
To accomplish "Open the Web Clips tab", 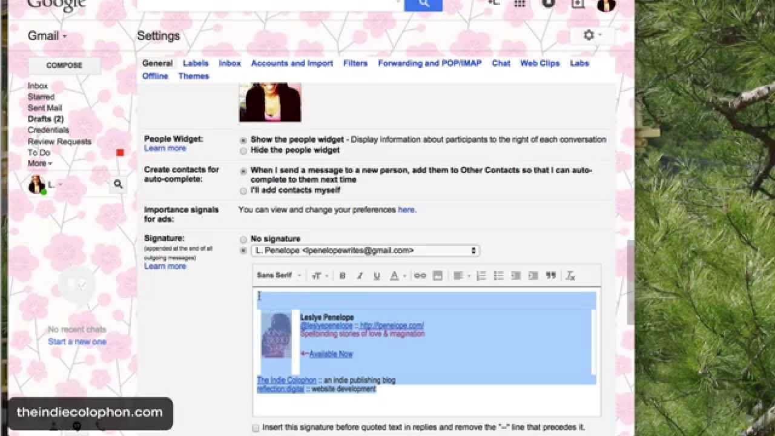I will point(539,63).
